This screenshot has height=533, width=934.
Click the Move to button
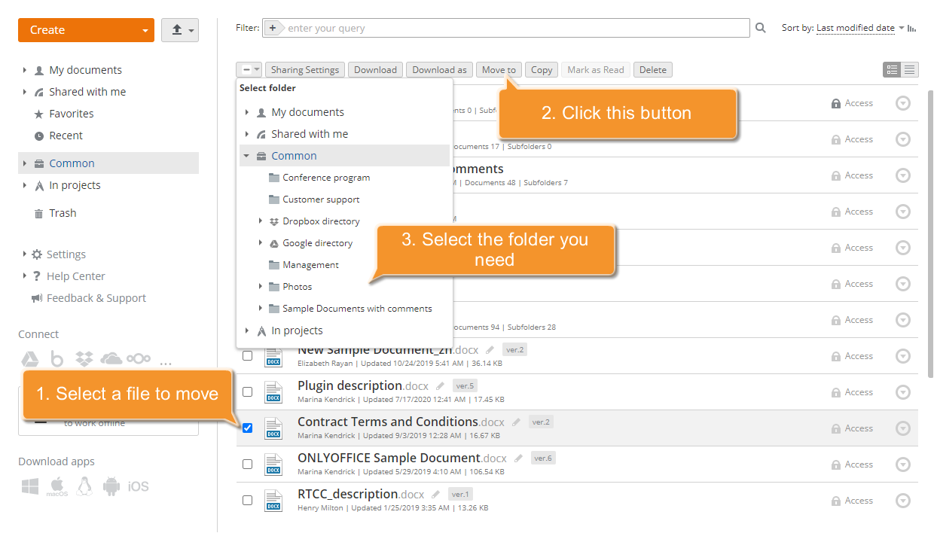tap(498, 69)
